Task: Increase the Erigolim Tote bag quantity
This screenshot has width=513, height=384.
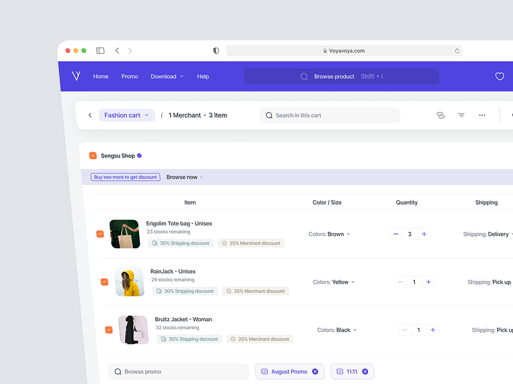Action: coord(424,234)
